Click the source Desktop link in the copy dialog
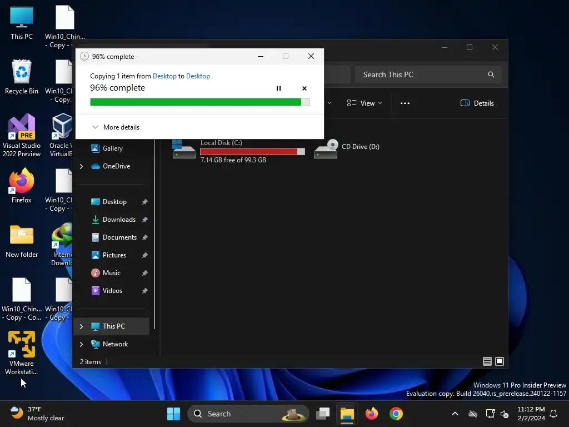Viewport: 569px width, 427px height. [x=164, y=76]
